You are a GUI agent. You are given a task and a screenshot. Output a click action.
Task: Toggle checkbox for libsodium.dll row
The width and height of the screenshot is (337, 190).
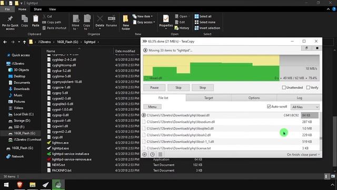pyautogui.click(x=144, y=122)
